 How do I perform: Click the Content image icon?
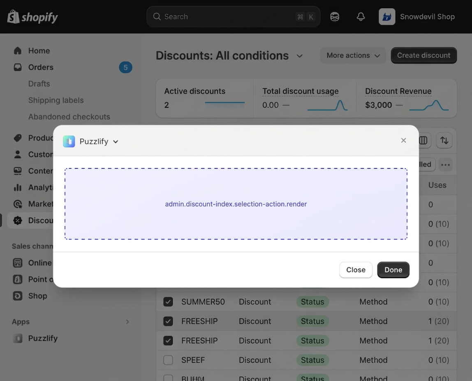pos(18,171)
